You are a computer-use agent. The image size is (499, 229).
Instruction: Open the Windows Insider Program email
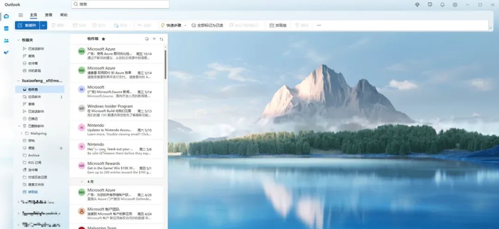click(x=116, y=111)
